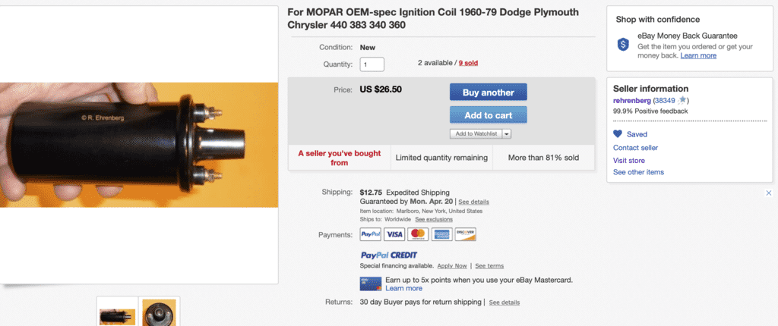
Task: Click the Mastercard payment icon
Action: tap(418, 234)
